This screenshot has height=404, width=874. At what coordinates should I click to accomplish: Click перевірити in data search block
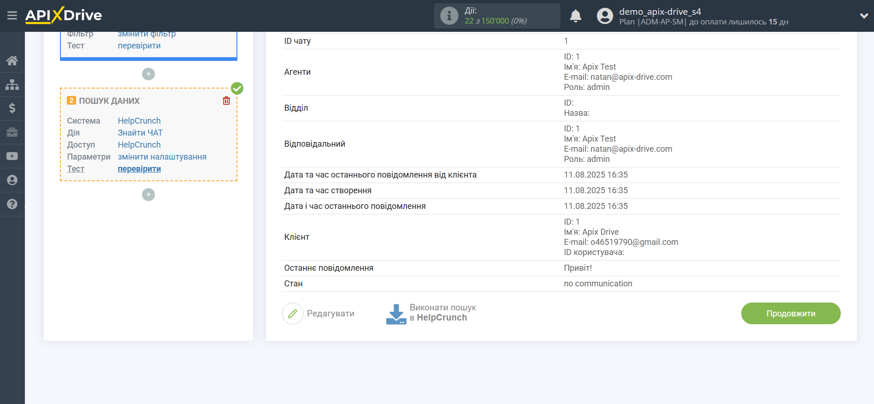click(x=139, y=169)
